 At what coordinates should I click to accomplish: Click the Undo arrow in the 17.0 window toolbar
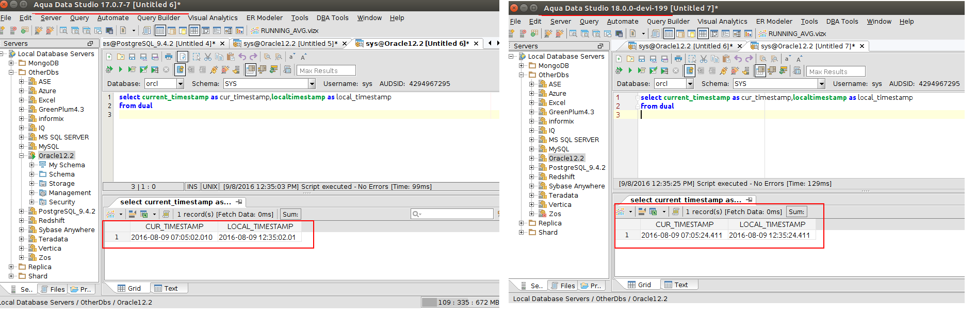(242, 57)
